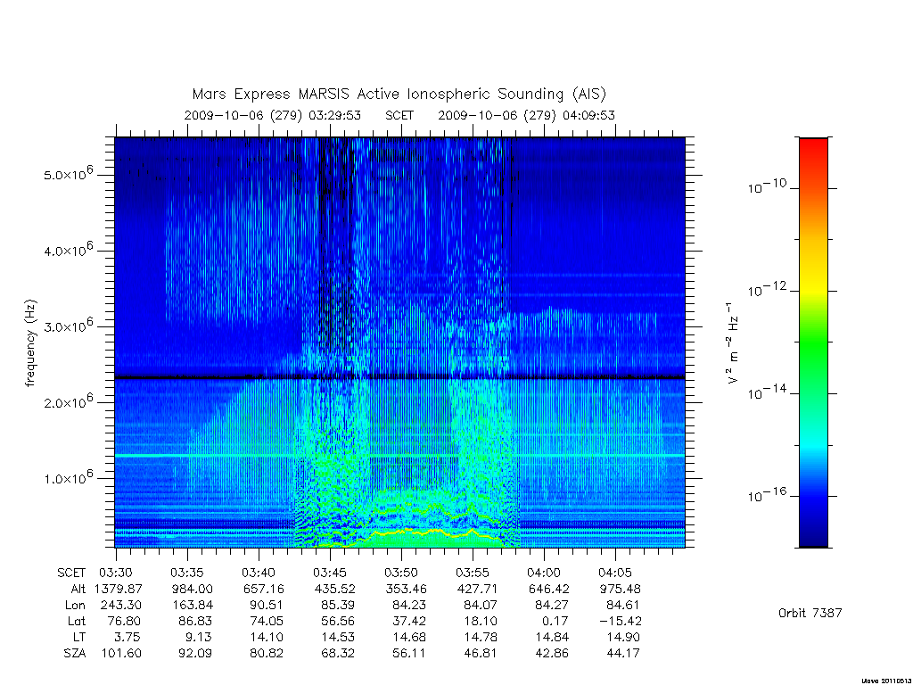Click the black horizontal band near 2.3 MHz
Image resolution: width=913 pixels, height=685 pixels.
(399, 377)
